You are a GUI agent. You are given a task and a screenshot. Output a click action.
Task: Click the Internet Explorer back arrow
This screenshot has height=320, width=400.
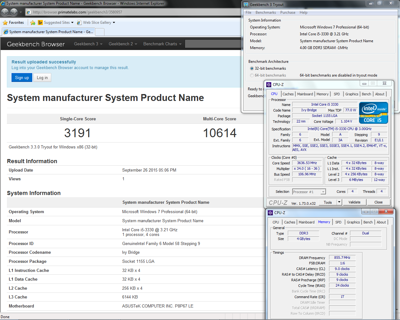point(5,12)
